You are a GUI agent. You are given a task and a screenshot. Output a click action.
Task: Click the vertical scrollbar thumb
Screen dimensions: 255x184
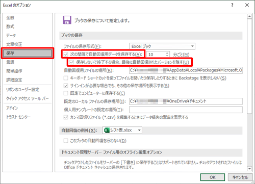pyautogui.click(x=249, y=66)
